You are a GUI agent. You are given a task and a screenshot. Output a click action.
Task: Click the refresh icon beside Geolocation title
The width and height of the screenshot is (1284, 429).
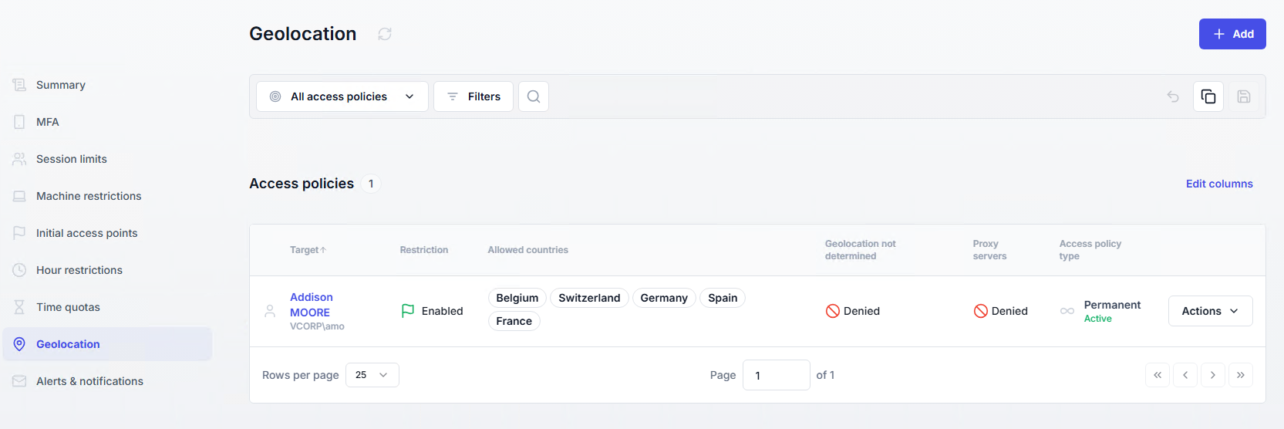[385, 34]
